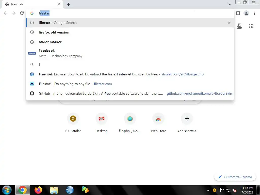Viewport: 260px width, 195px height.
Task: Go forward using the forward arrow
Action: click(14, 13)
